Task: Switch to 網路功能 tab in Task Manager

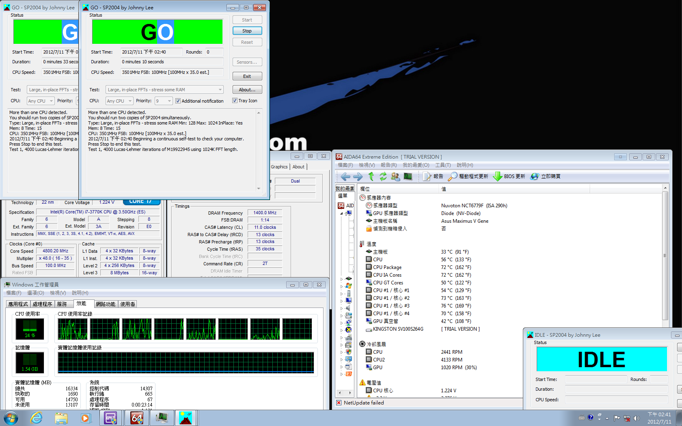Action: click(106, 304)
